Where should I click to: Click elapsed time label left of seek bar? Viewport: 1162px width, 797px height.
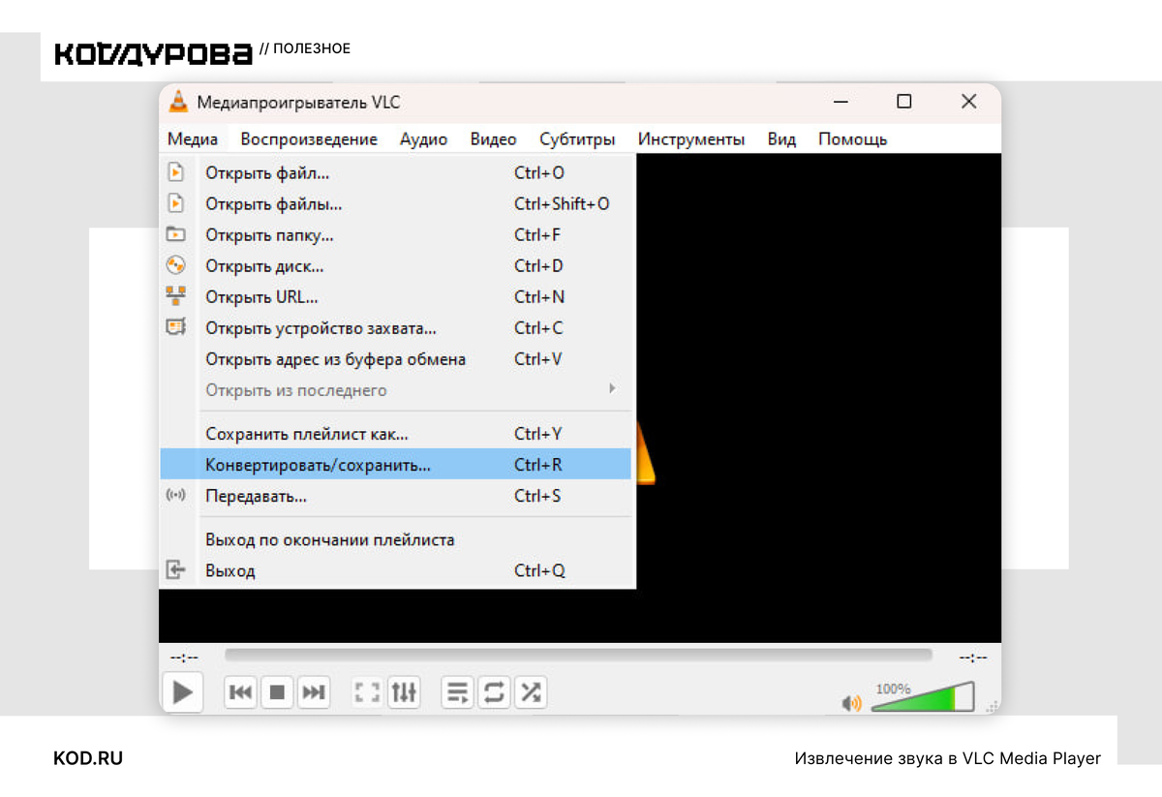pos(183,657)
